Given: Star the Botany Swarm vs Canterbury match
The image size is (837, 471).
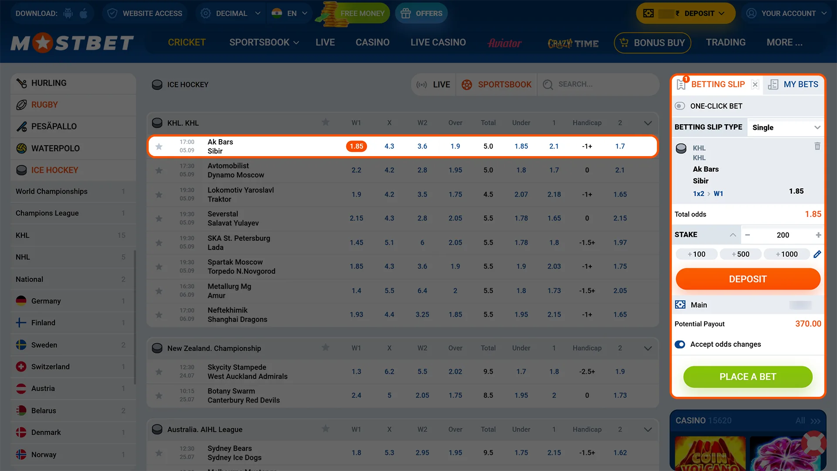Looking at the screenshot, I should tap(159, 396).
